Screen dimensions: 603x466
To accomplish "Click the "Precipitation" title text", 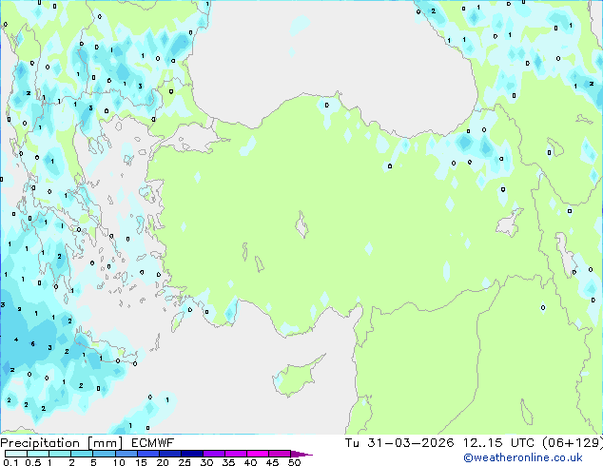I will [40, 443].
